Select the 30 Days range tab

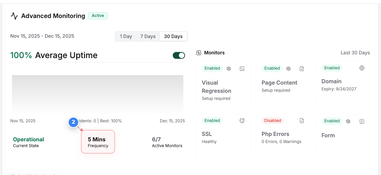point(173,36)
